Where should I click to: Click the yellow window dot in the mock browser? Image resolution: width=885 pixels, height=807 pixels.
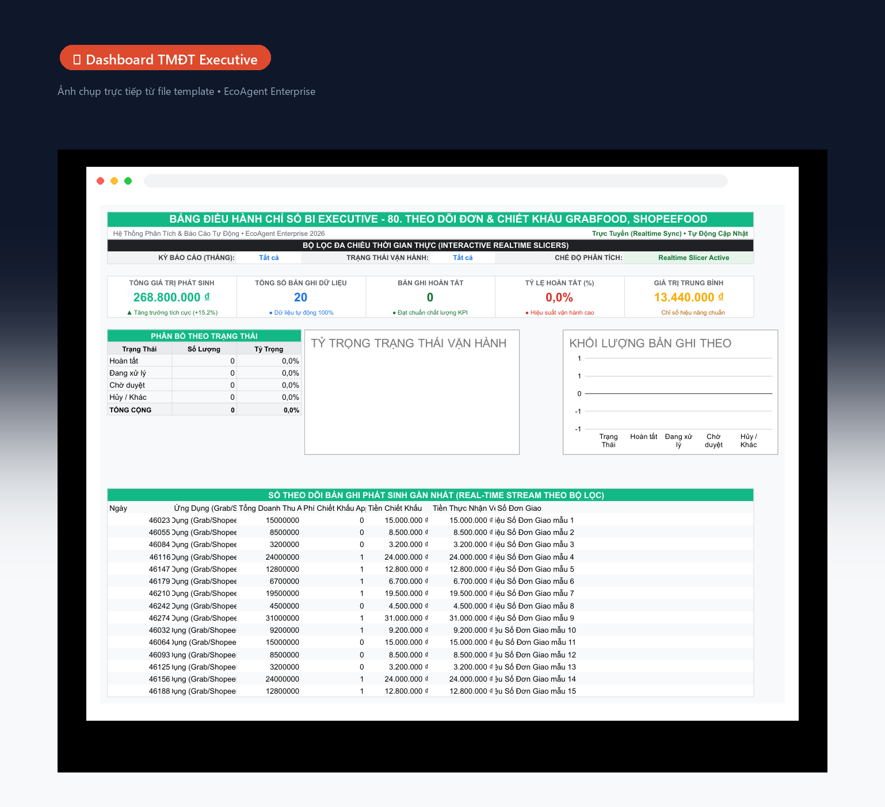(x=115, y=181)
